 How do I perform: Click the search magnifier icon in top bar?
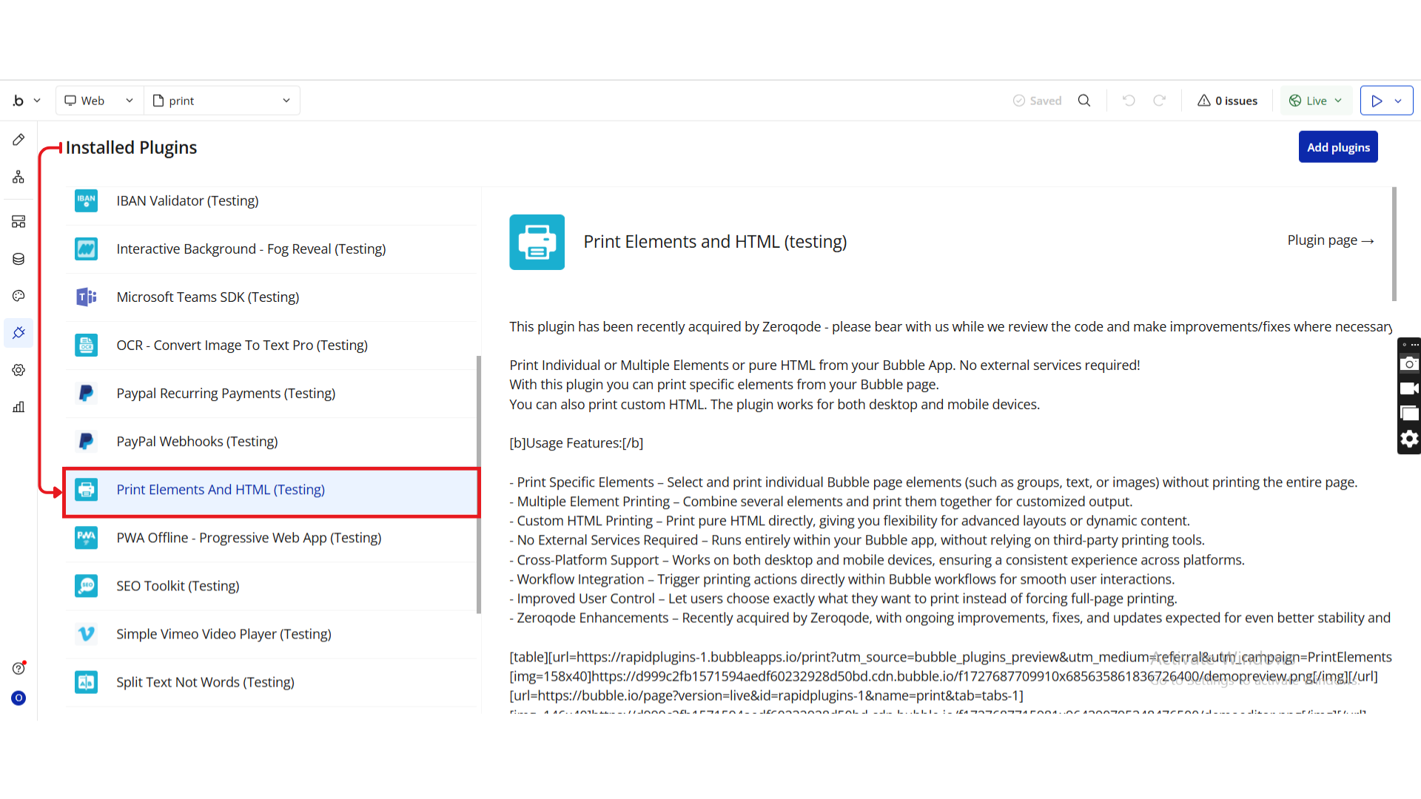tap(1084, 101)
